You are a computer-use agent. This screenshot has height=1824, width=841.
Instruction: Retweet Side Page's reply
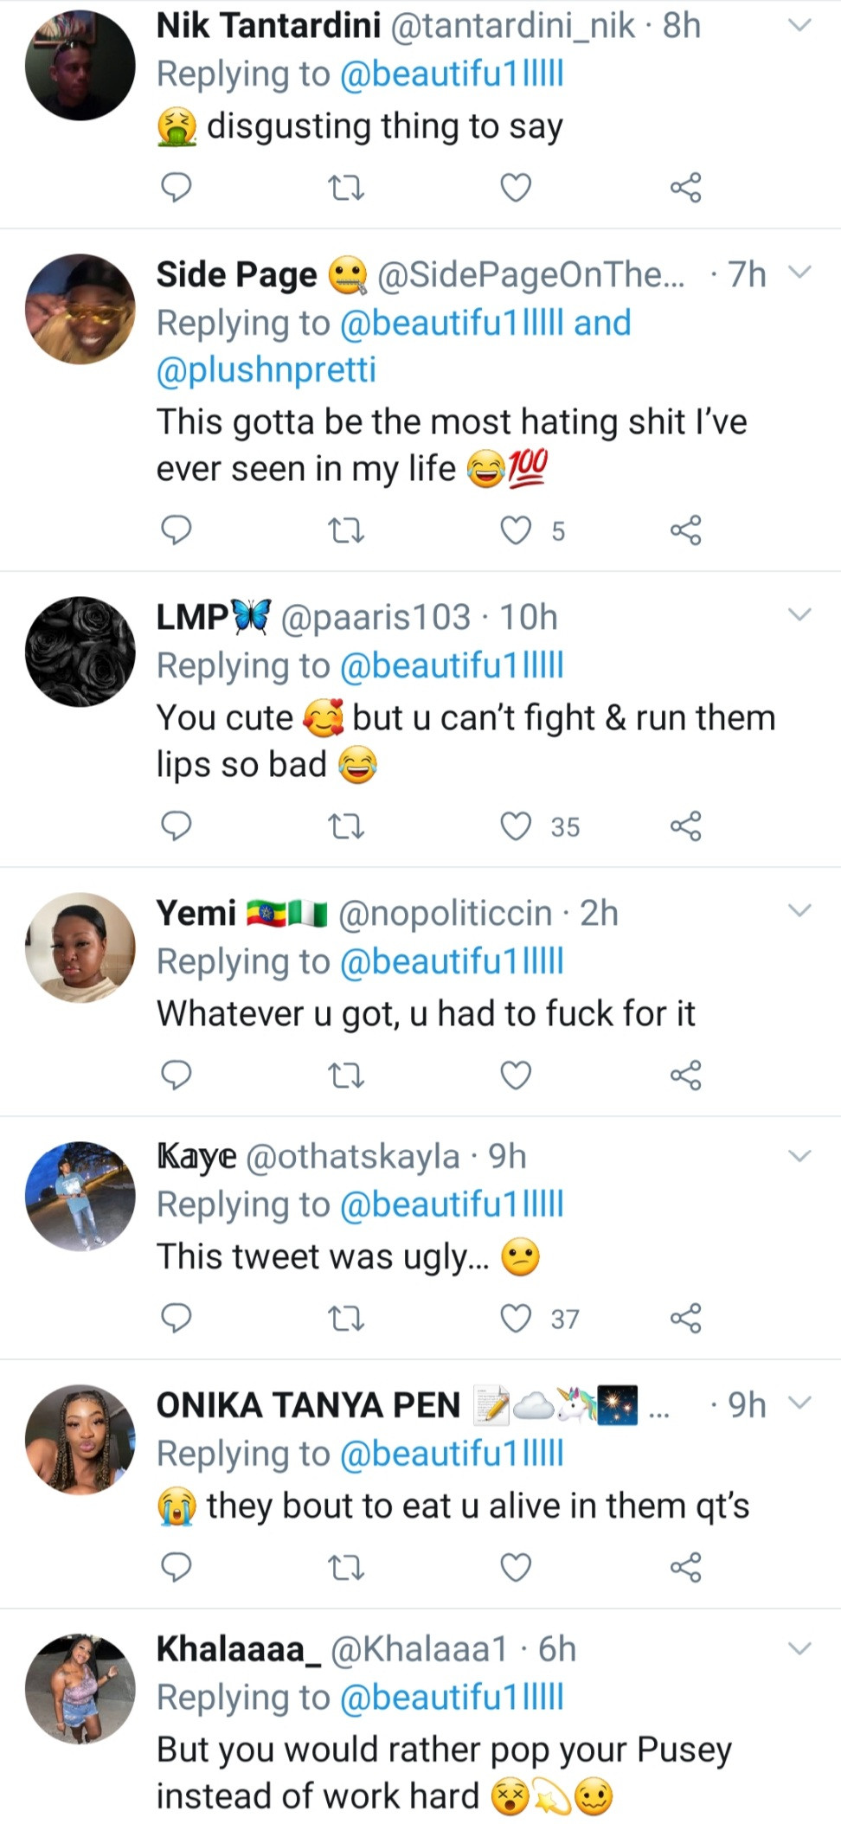coord(346,530)
